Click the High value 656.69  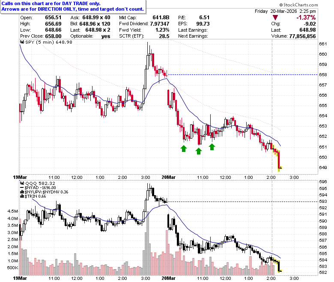point(53,24)
